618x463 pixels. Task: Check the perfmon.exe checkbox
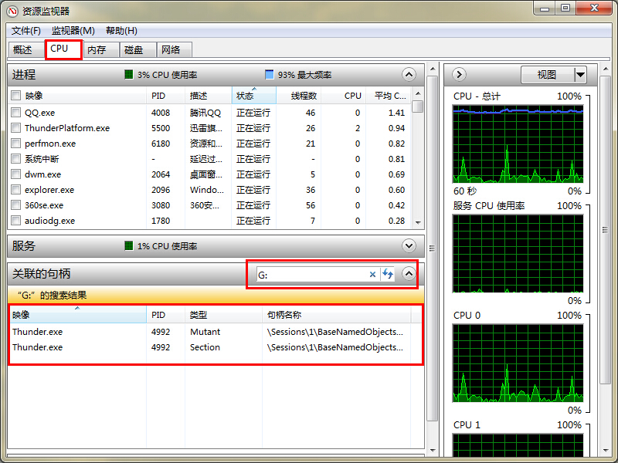[15, 144]
